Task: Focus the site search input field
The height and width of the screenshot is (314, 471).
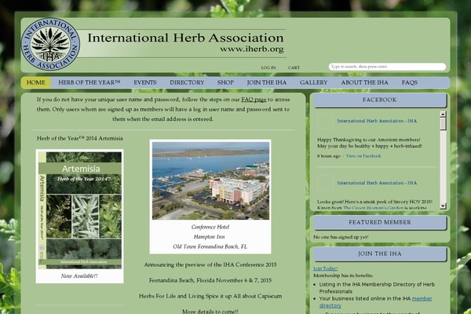Action: pyautogui.click(x=387, y=67)
